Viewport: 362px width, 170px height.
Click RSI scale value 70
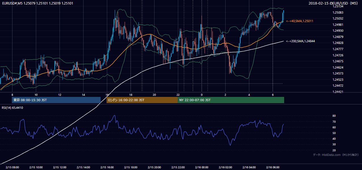tap(334, 122)
